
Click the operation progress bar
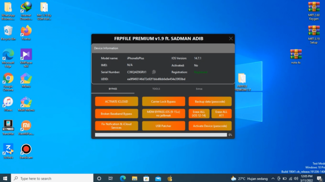pos(161,135)
